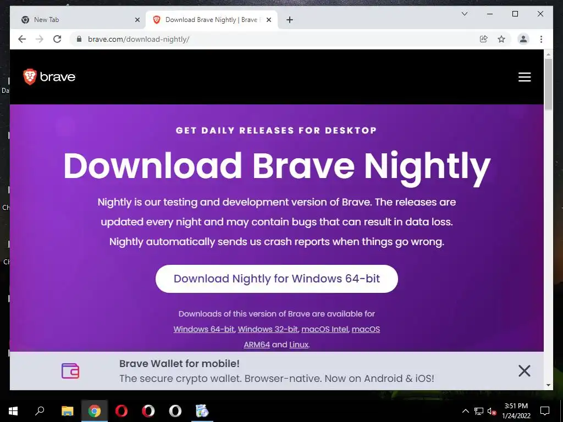Close the New Tab tab
Screen dimensions: 563x422
(x=137, y=20)
